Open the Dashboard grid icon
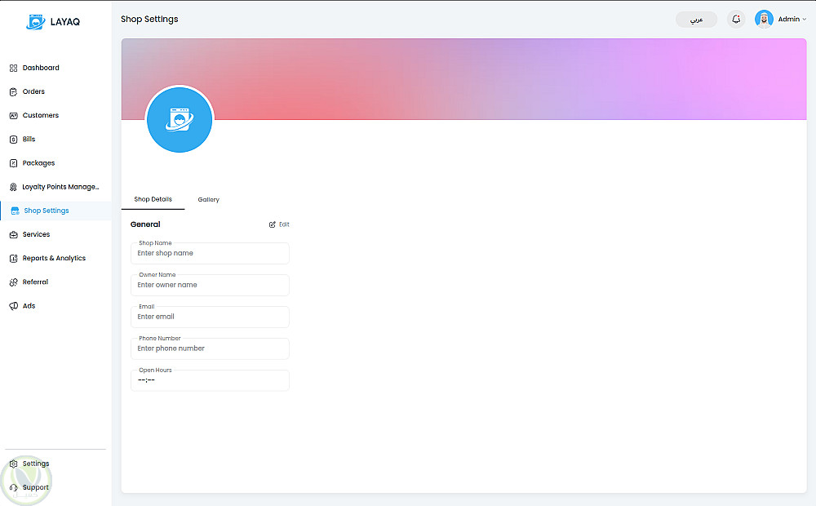This screenshot has width=816, height=506. [x=14, y=68]
